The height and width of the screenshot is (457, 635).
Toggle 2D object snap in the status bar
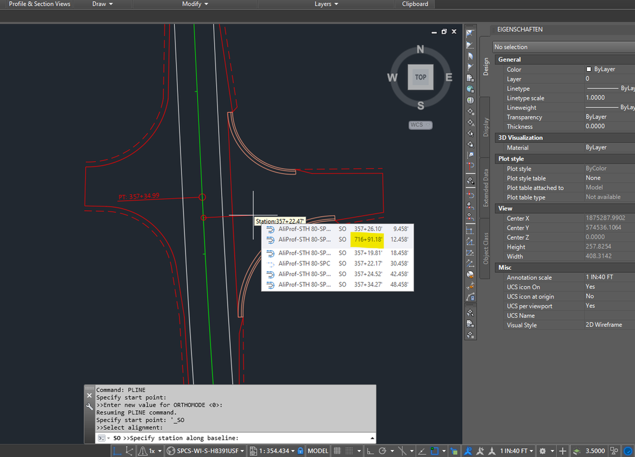[x=435, y=451]
